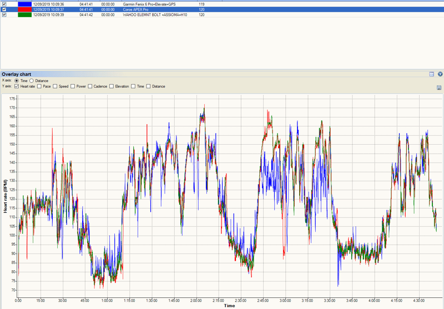Enable the Cadence Y axis checkbox
This screenshot has width=444, height=309.
point(90,87)
